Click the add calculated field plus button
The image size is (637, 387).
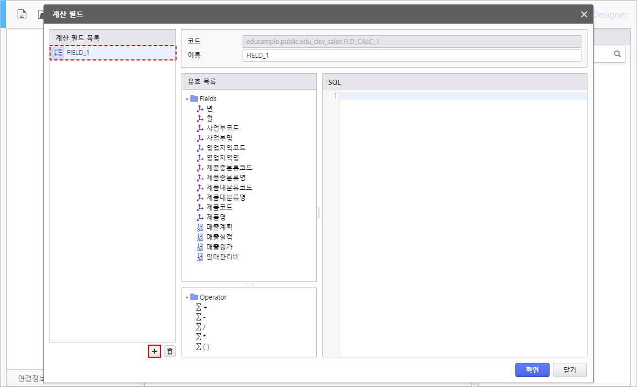pyautogui.click(x=155, y=351)
